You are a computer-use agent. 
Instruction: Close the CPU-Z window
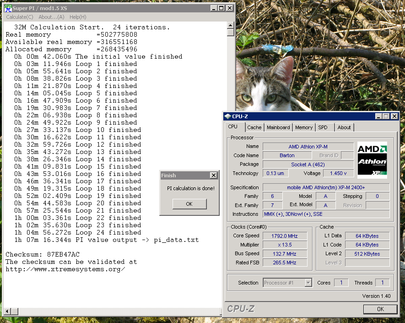(394, 116)
